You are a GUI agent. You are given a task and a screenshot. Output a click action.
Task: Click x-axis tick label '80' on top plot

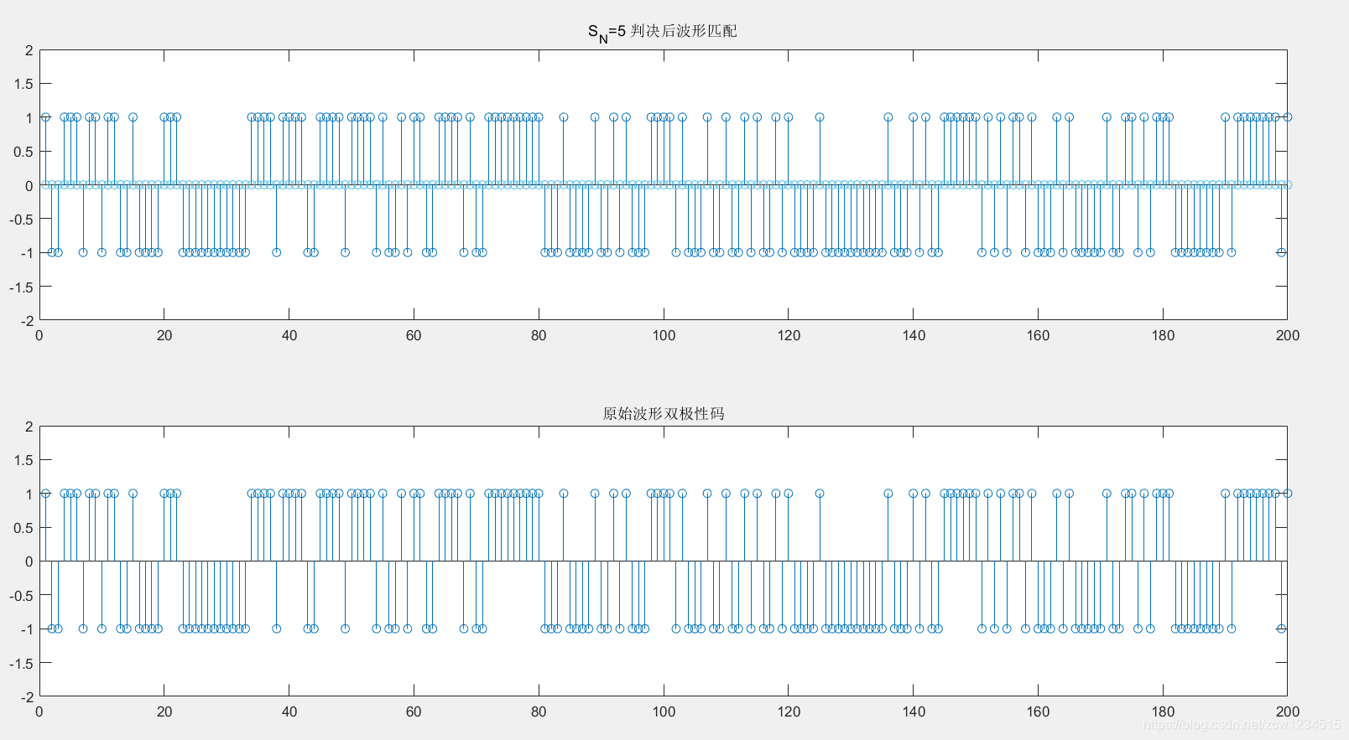point(539,335)
